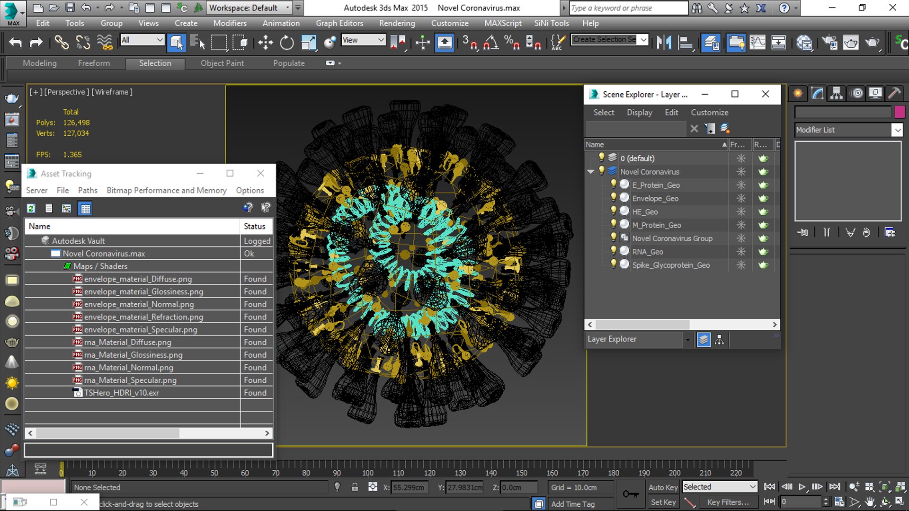Open the Modifiers menu

click(x=230, y=23)
